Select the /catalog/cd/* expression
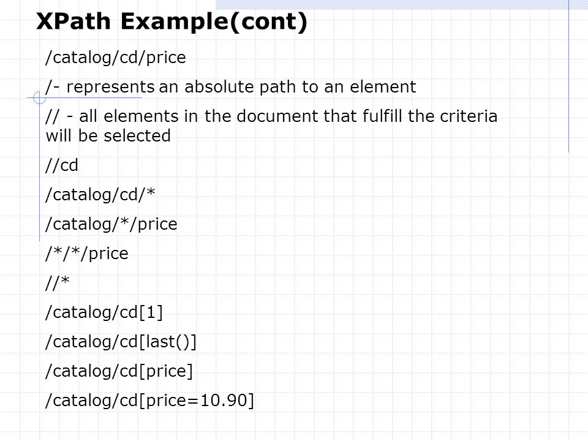 pos(100,195)
